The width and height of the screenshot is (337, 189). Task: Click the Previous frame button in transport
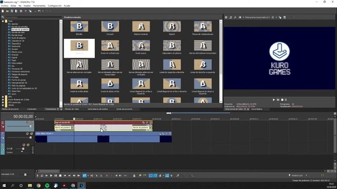pyautogui.click(x=74, y=175)
